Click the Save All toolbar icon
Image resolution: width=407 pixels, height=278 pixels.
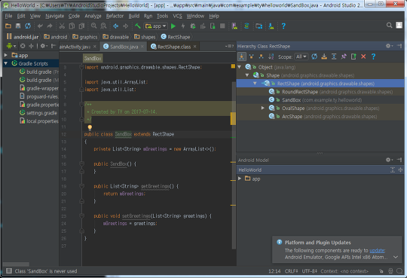click(18, 26)
